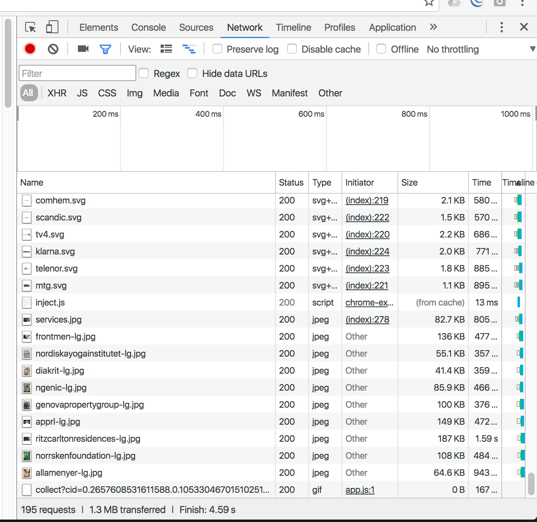
Task: Click the file icon beside inject.js
Action: (27, 302)
